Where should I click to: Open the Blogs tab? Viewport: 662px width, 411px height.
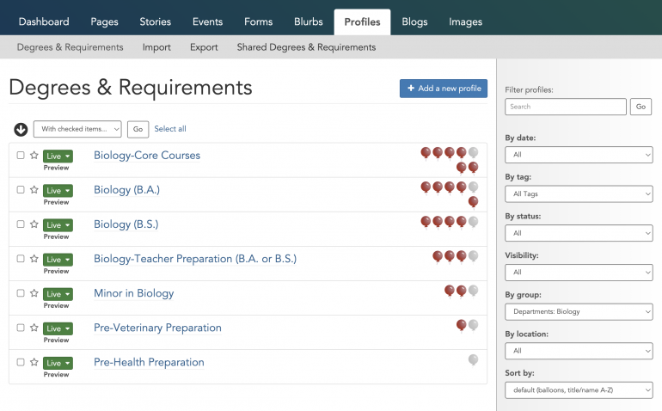[414, 22]
